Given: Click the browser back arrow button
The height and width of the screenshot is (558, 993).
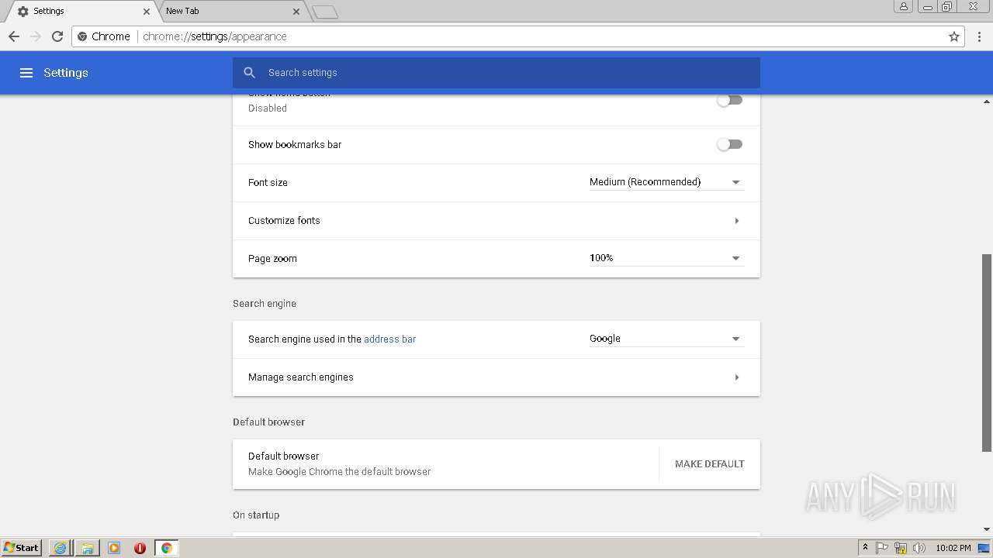Looking at the screenshot, I should pos(14,36).
